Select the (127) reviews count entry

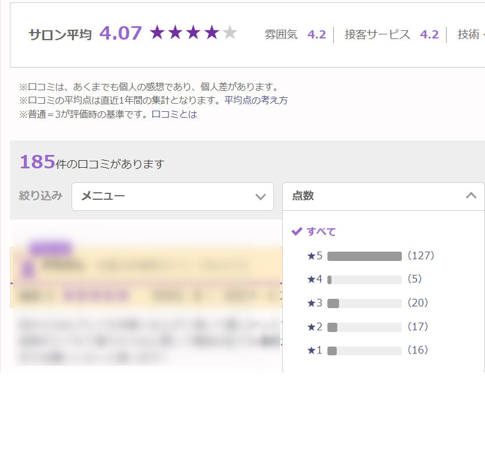click(x=420, y=256)
